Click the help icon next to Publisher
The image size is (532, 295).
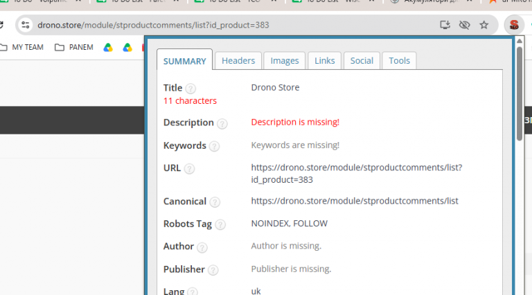213,270
